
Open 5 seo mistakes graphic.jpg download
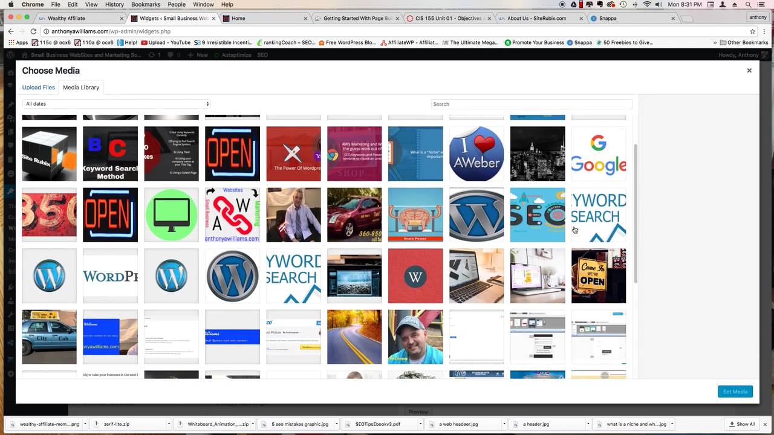(x=294, y=424)
